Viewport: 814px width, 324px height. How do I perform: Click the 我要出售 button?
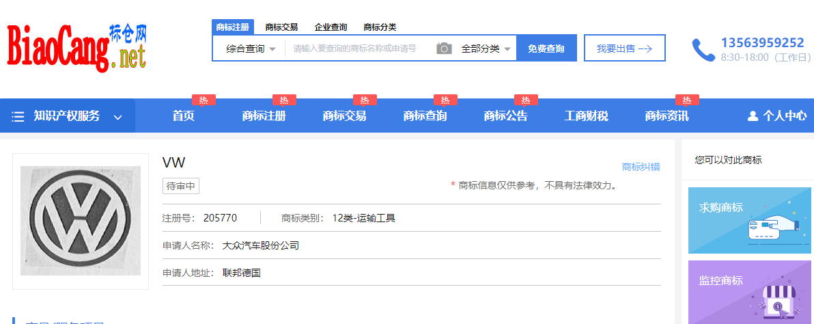point(624,49)
